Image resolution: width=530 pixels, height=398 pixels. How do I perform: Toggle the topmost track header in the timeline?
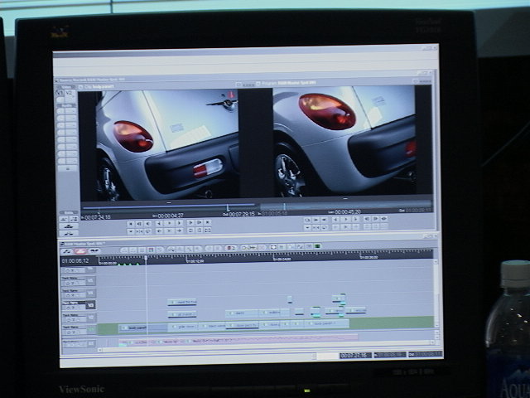tap(75, 269)
